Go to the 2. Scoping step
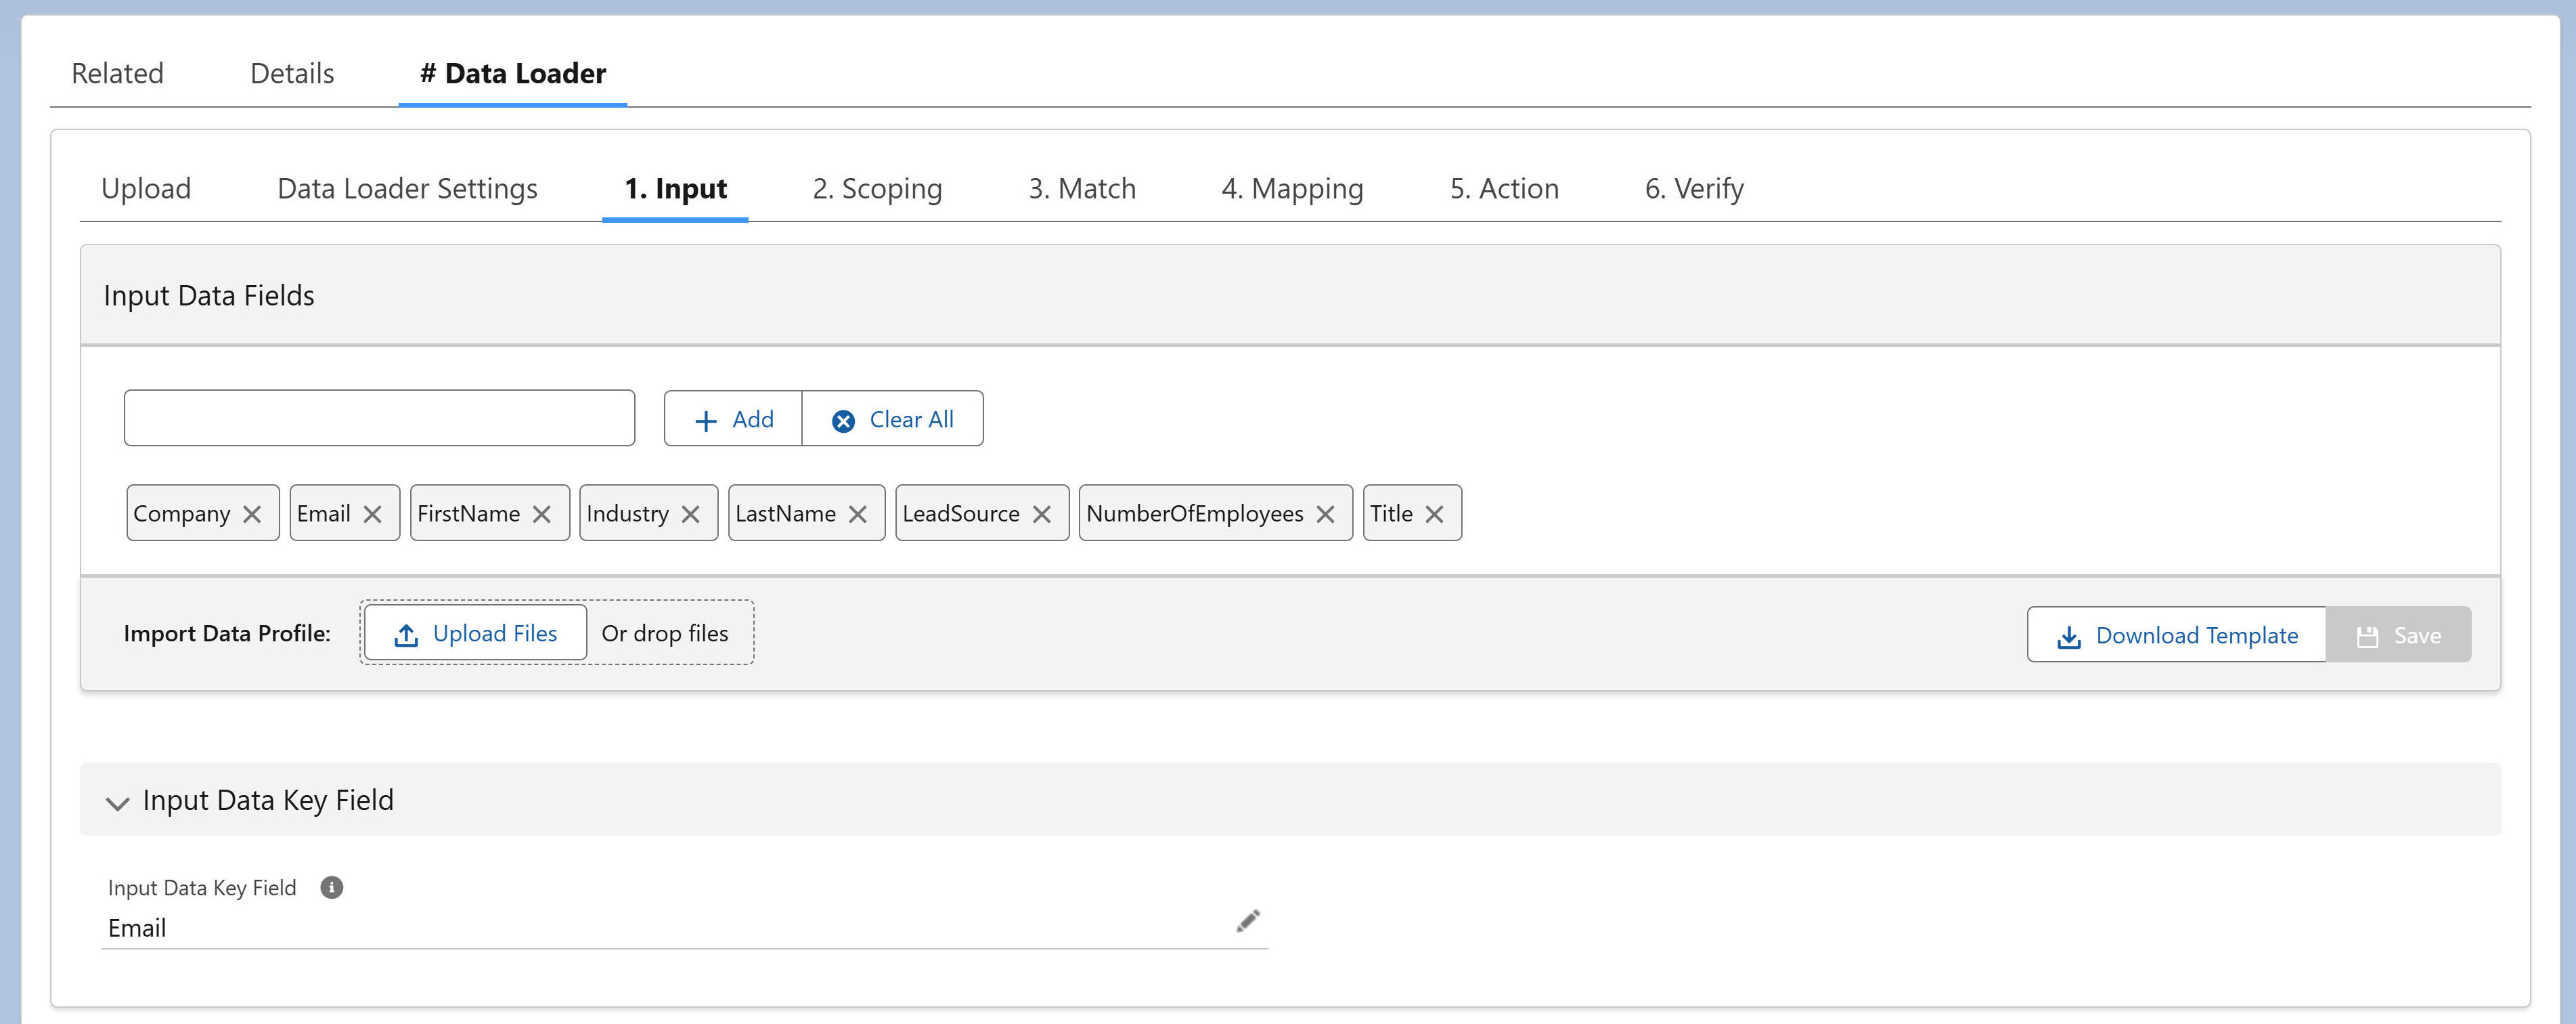Viewport: 2576px width, 1024px height. pyautogui.click(x=877, y=189)
